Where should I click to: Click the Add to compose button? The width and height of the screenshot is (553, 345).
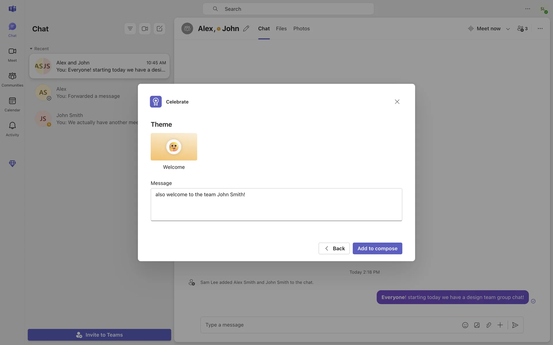[x=377, y=248]
